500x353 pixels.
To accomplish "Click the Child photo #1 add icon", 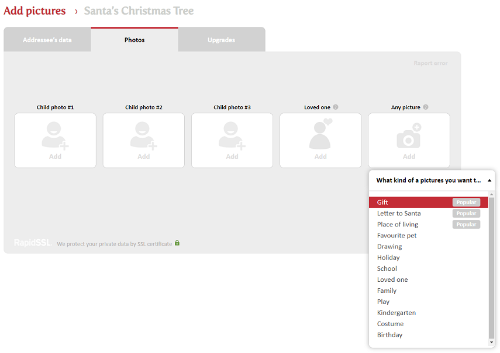I will pyautogui.click(x=55, y=136).
